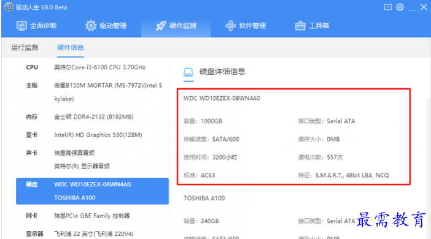Click the hard disk icon beside 硬盘详细信息
The image size is (431, 239).
click(188, 72)
